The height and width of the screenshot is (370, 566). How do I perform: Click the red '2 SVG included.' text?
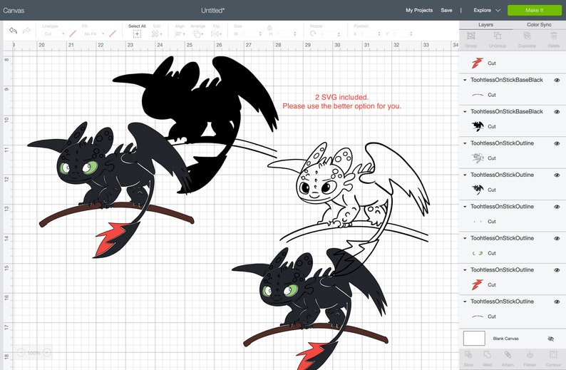point(341,97)
